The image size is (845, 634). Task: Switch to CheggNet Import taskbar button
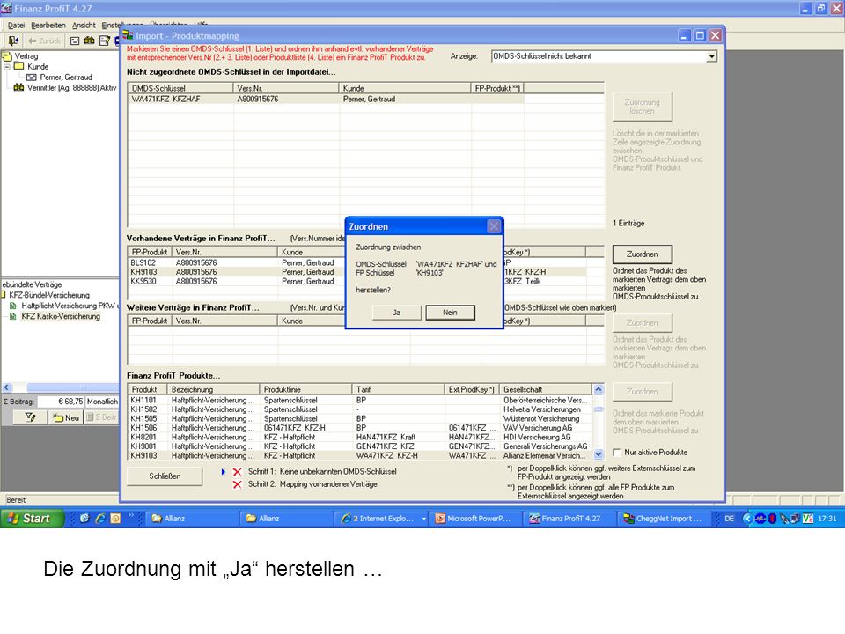665,518
